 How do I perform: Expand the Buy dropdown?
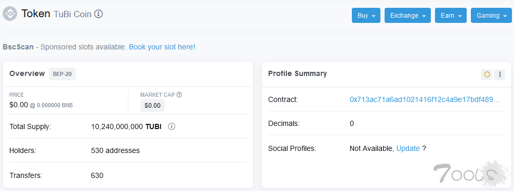[x=366, y=16]
